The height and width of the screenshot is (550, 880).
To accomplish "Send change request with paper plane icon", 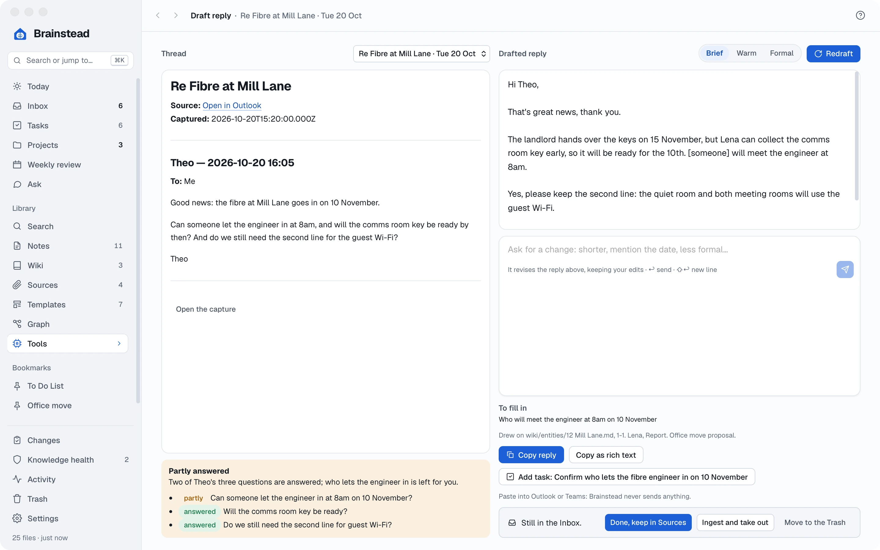I will (x=845, y=269).
